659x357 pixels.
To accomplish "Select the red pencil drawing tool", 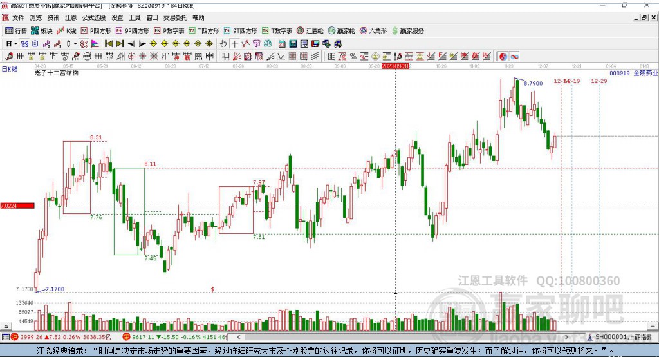I will (9, 57).
